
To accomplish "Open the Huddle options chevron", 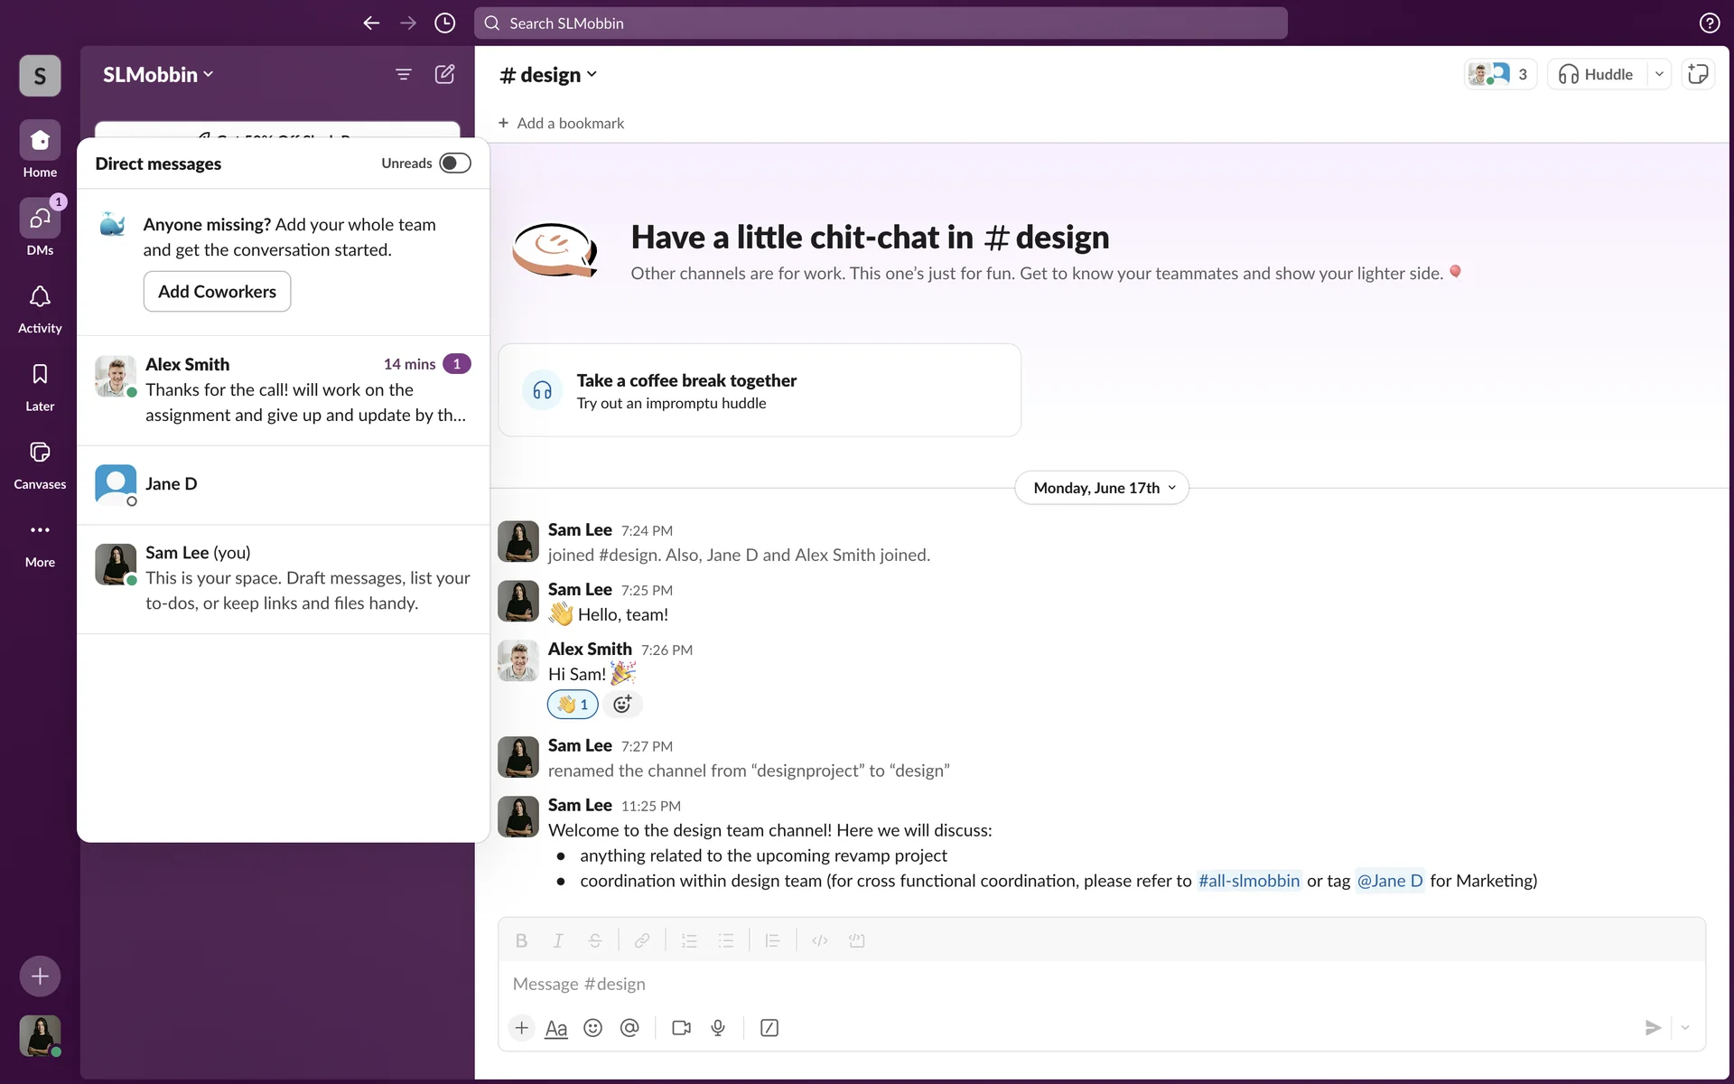I will 1659,74.
